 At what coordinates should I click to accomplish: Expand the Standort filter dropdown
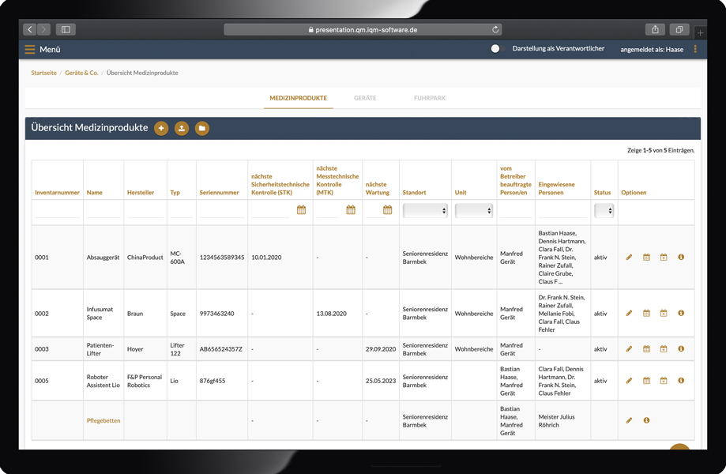425,211
